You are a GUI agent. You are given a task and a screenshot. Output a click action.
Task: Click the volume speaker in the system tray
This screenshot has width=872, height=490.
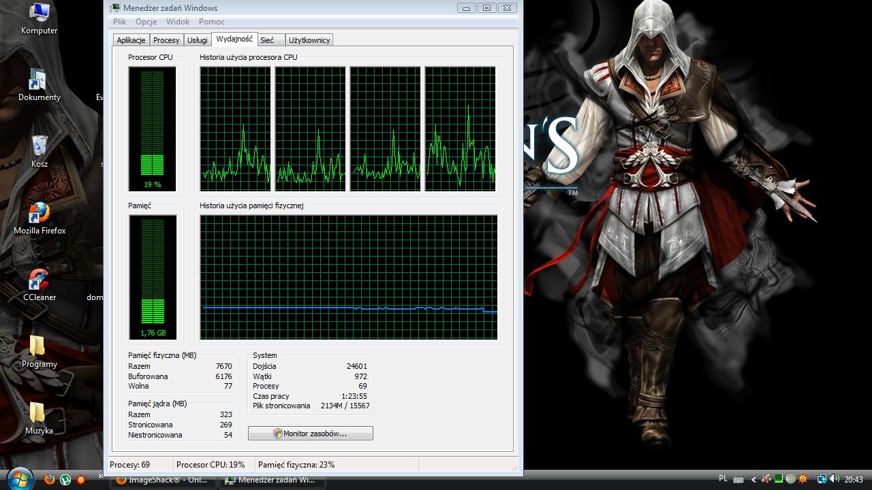click(832, 478)
